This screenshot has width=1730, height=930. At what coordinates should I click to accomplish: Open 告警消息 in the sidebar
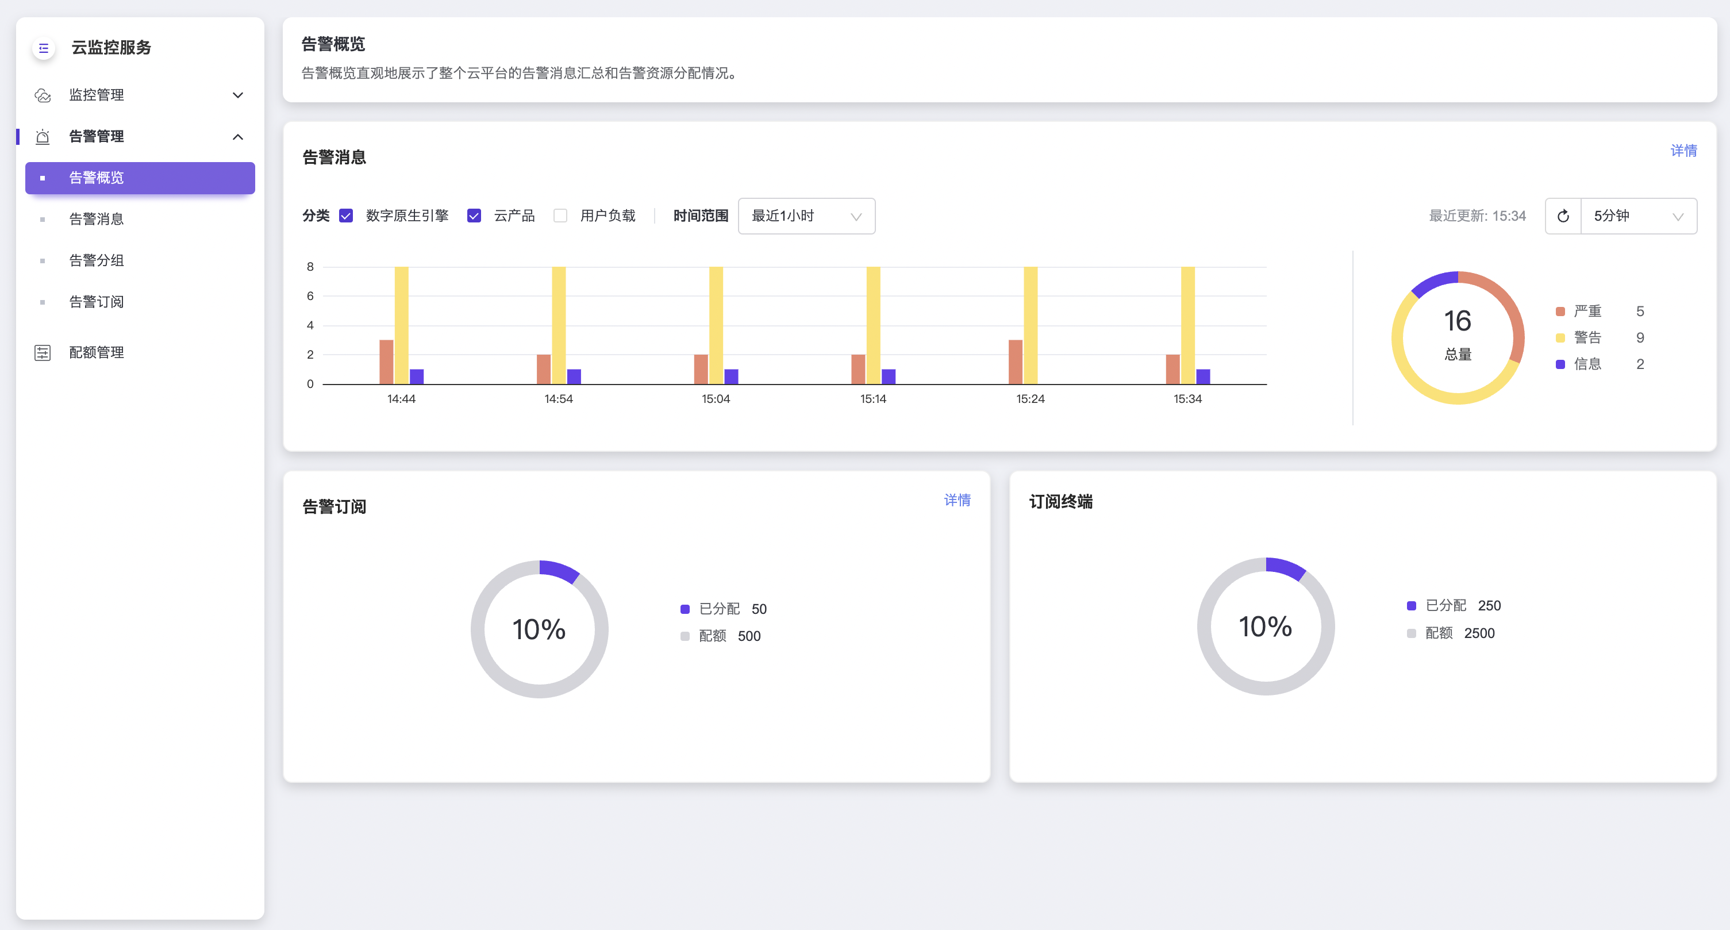tap(97, 219)
